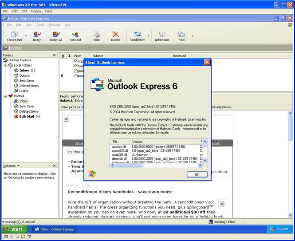
Task: Select Sent Items under Local Folders
Action: (27, 81)
